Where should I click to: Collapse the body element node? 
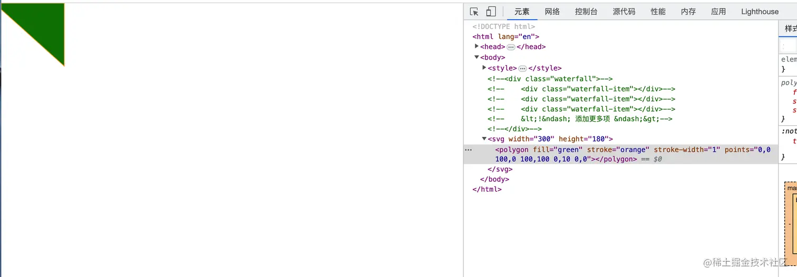pos(477,57)
